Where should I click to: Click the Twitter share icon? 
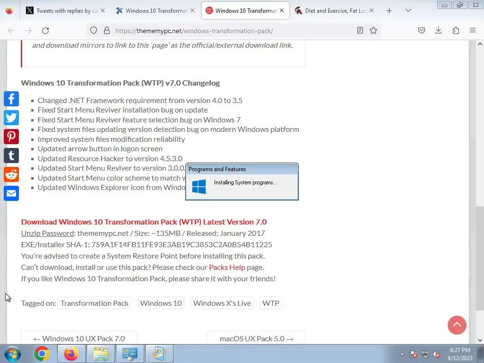pos(11,118)
